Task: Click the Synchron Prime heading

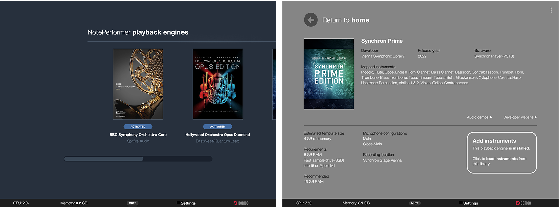Action: click(x=382, y=41)
